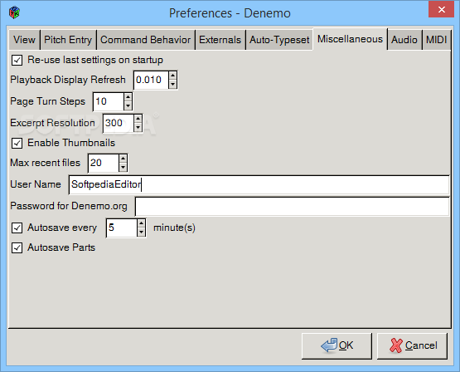
Task: Click the Excerpt Resolution field
Action: point(119,123)
